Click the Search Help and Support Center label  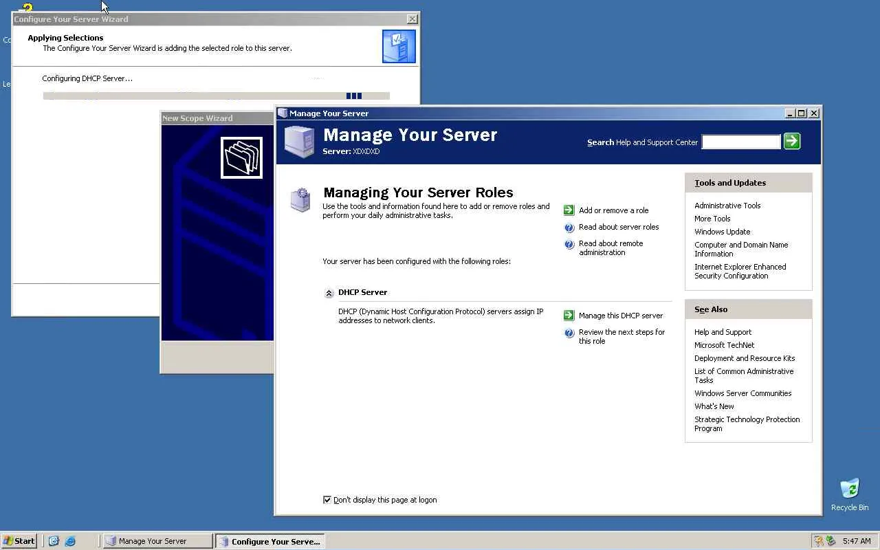[642, 142]
